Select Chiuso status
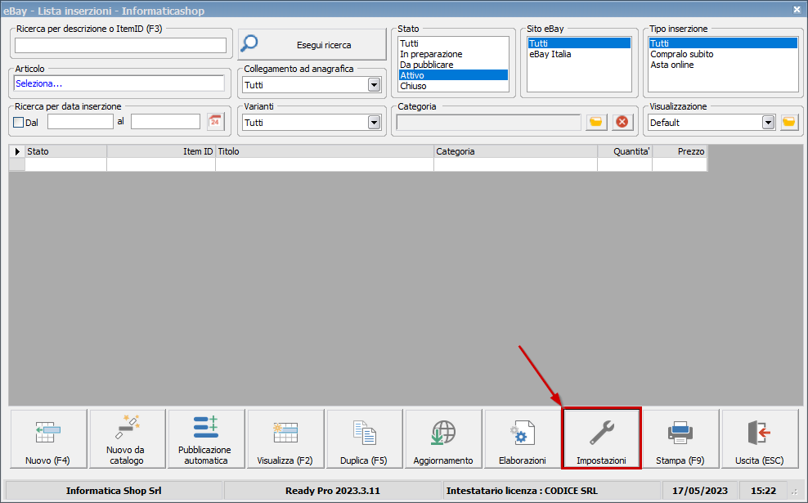Image resolution: width=808 pixels, height=503 pixels. point(453,86)
